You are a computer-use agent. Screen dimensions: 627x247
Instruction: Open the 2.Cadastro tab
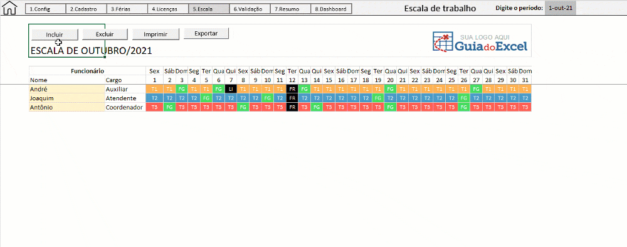click(87, 9)
